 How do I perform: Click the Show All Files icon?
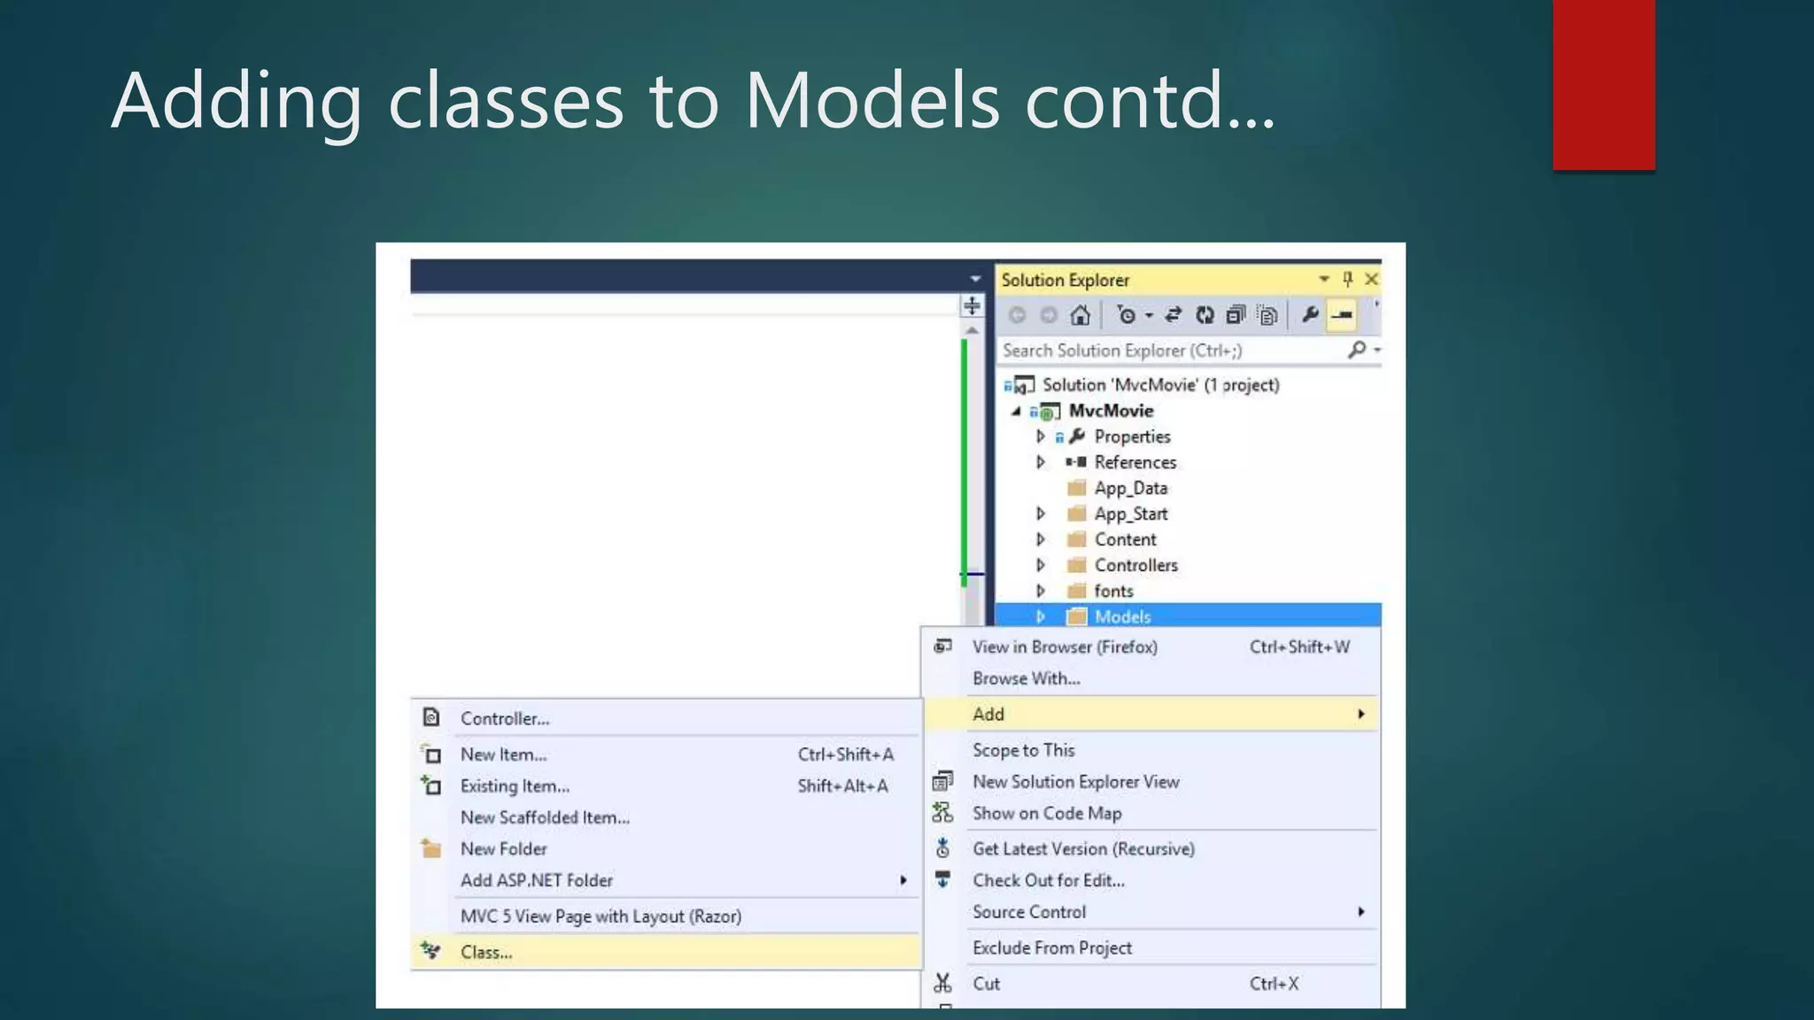pos(1267,315)
